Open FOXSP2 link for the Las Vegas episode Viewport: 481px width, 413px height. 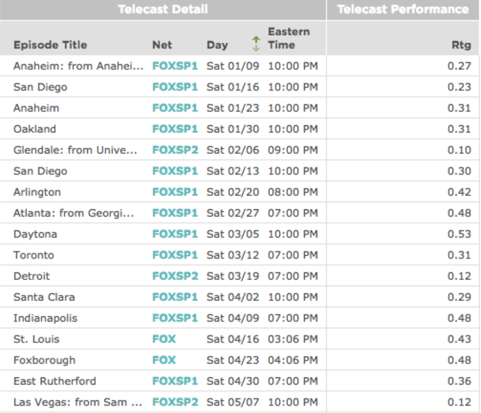174,402
